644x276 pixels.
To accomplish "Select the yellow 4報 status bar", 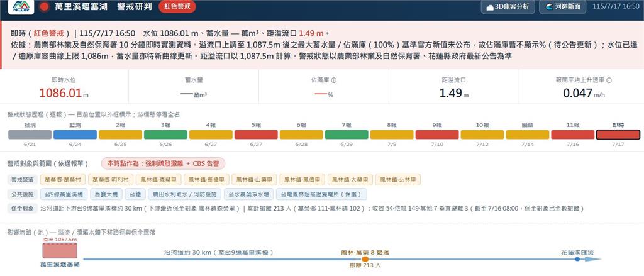I will tap(211, 135).
